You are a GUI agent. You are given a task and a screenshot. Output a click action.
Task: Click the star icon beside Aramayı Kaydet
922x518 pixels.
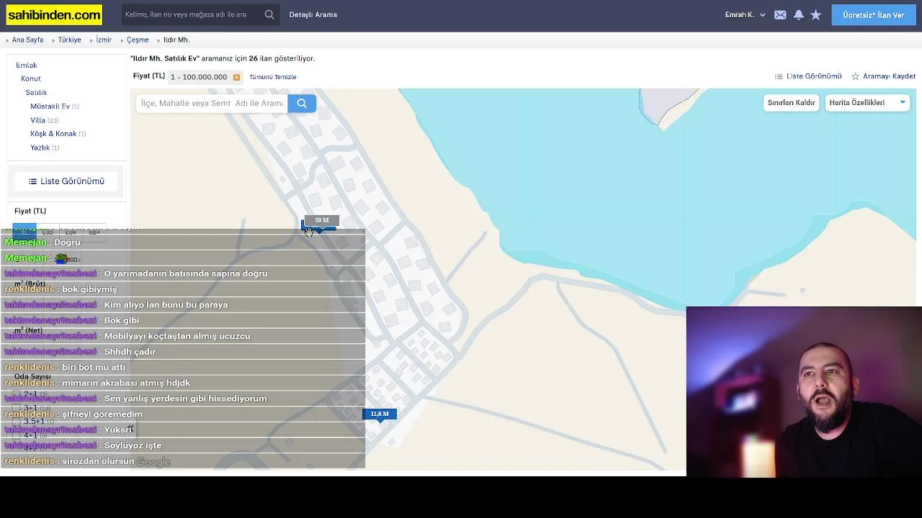pyautogui.click(x=856, y=76)
